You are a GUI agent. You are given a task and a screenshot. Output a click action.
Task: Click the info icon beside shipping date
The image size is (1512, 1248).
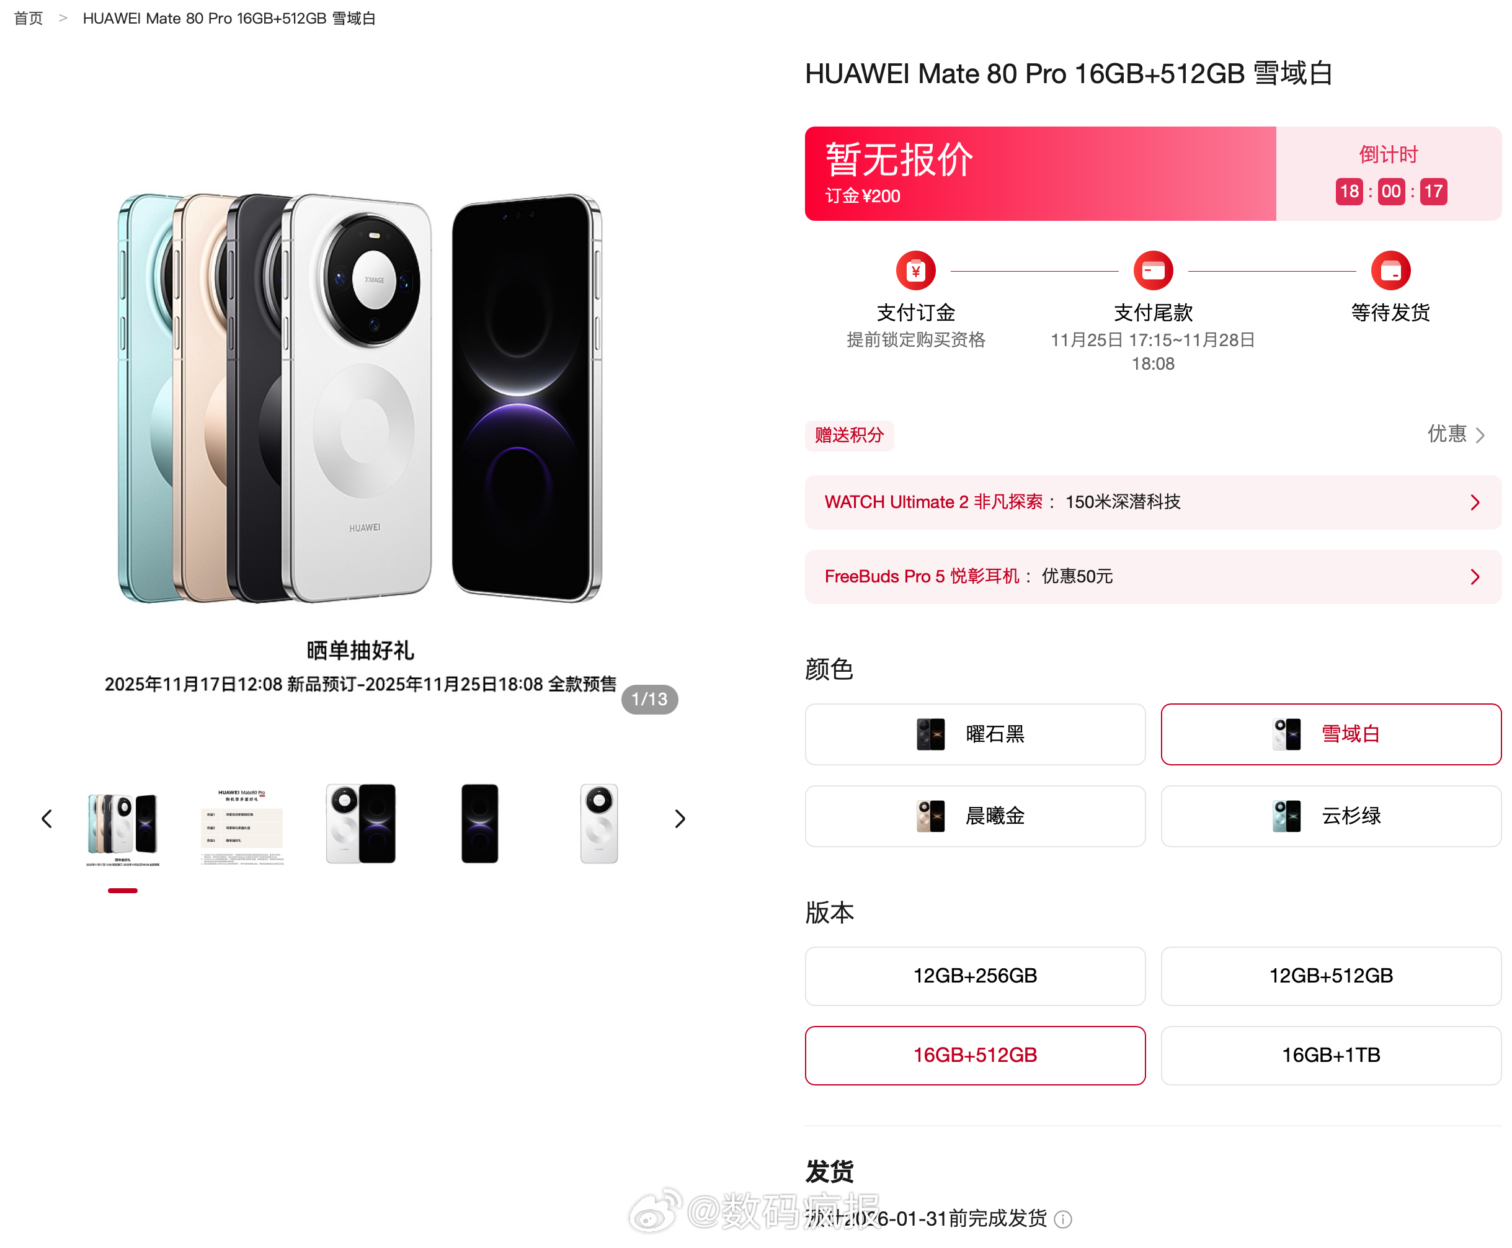[1062, 1219]
